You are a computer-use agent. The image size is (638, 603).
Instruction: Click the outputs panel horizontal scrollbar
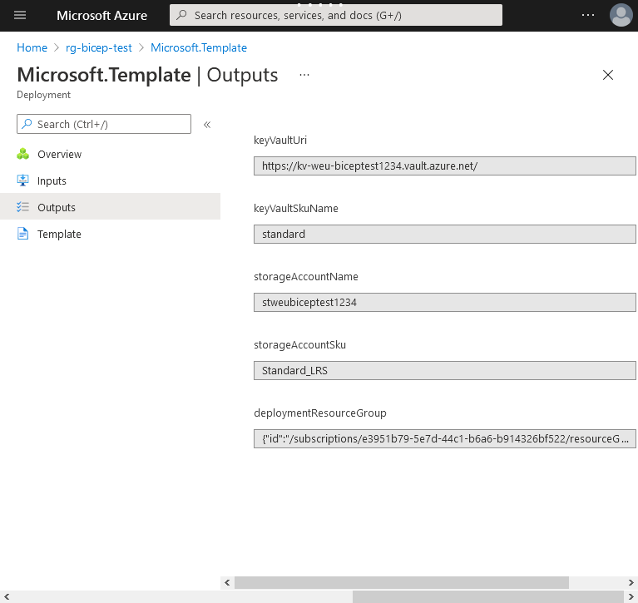pos(401,582)
